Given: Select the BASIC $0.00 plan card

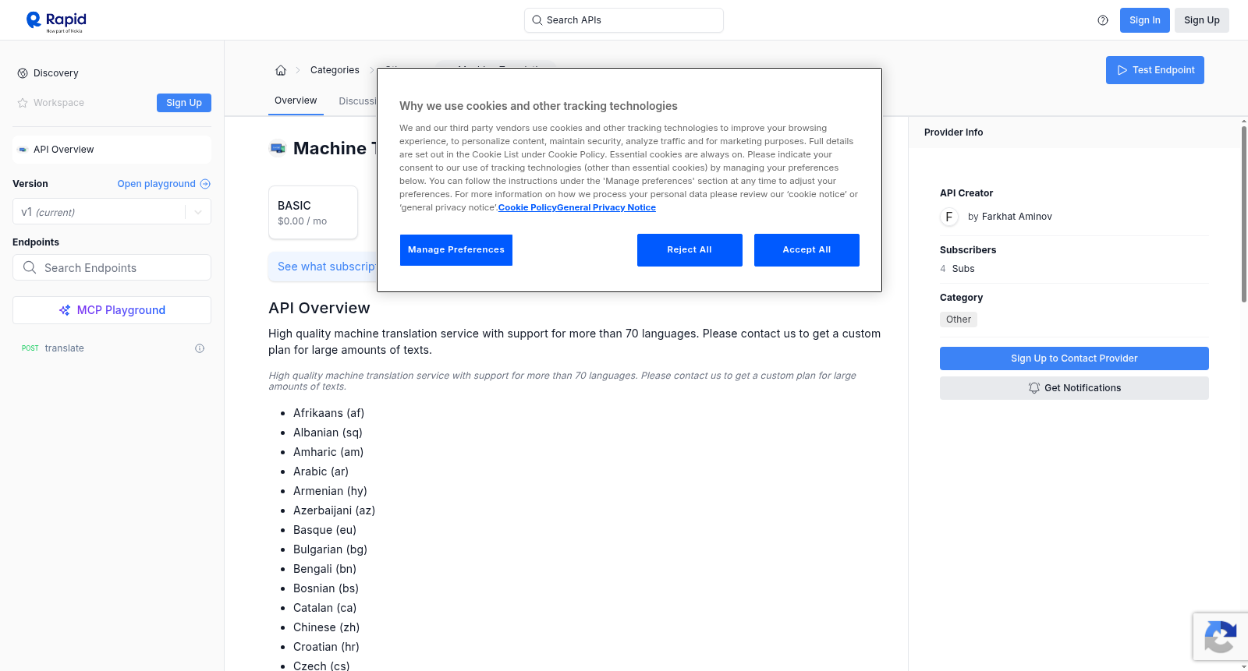Looking at the screenshot, I should [313, 212].
